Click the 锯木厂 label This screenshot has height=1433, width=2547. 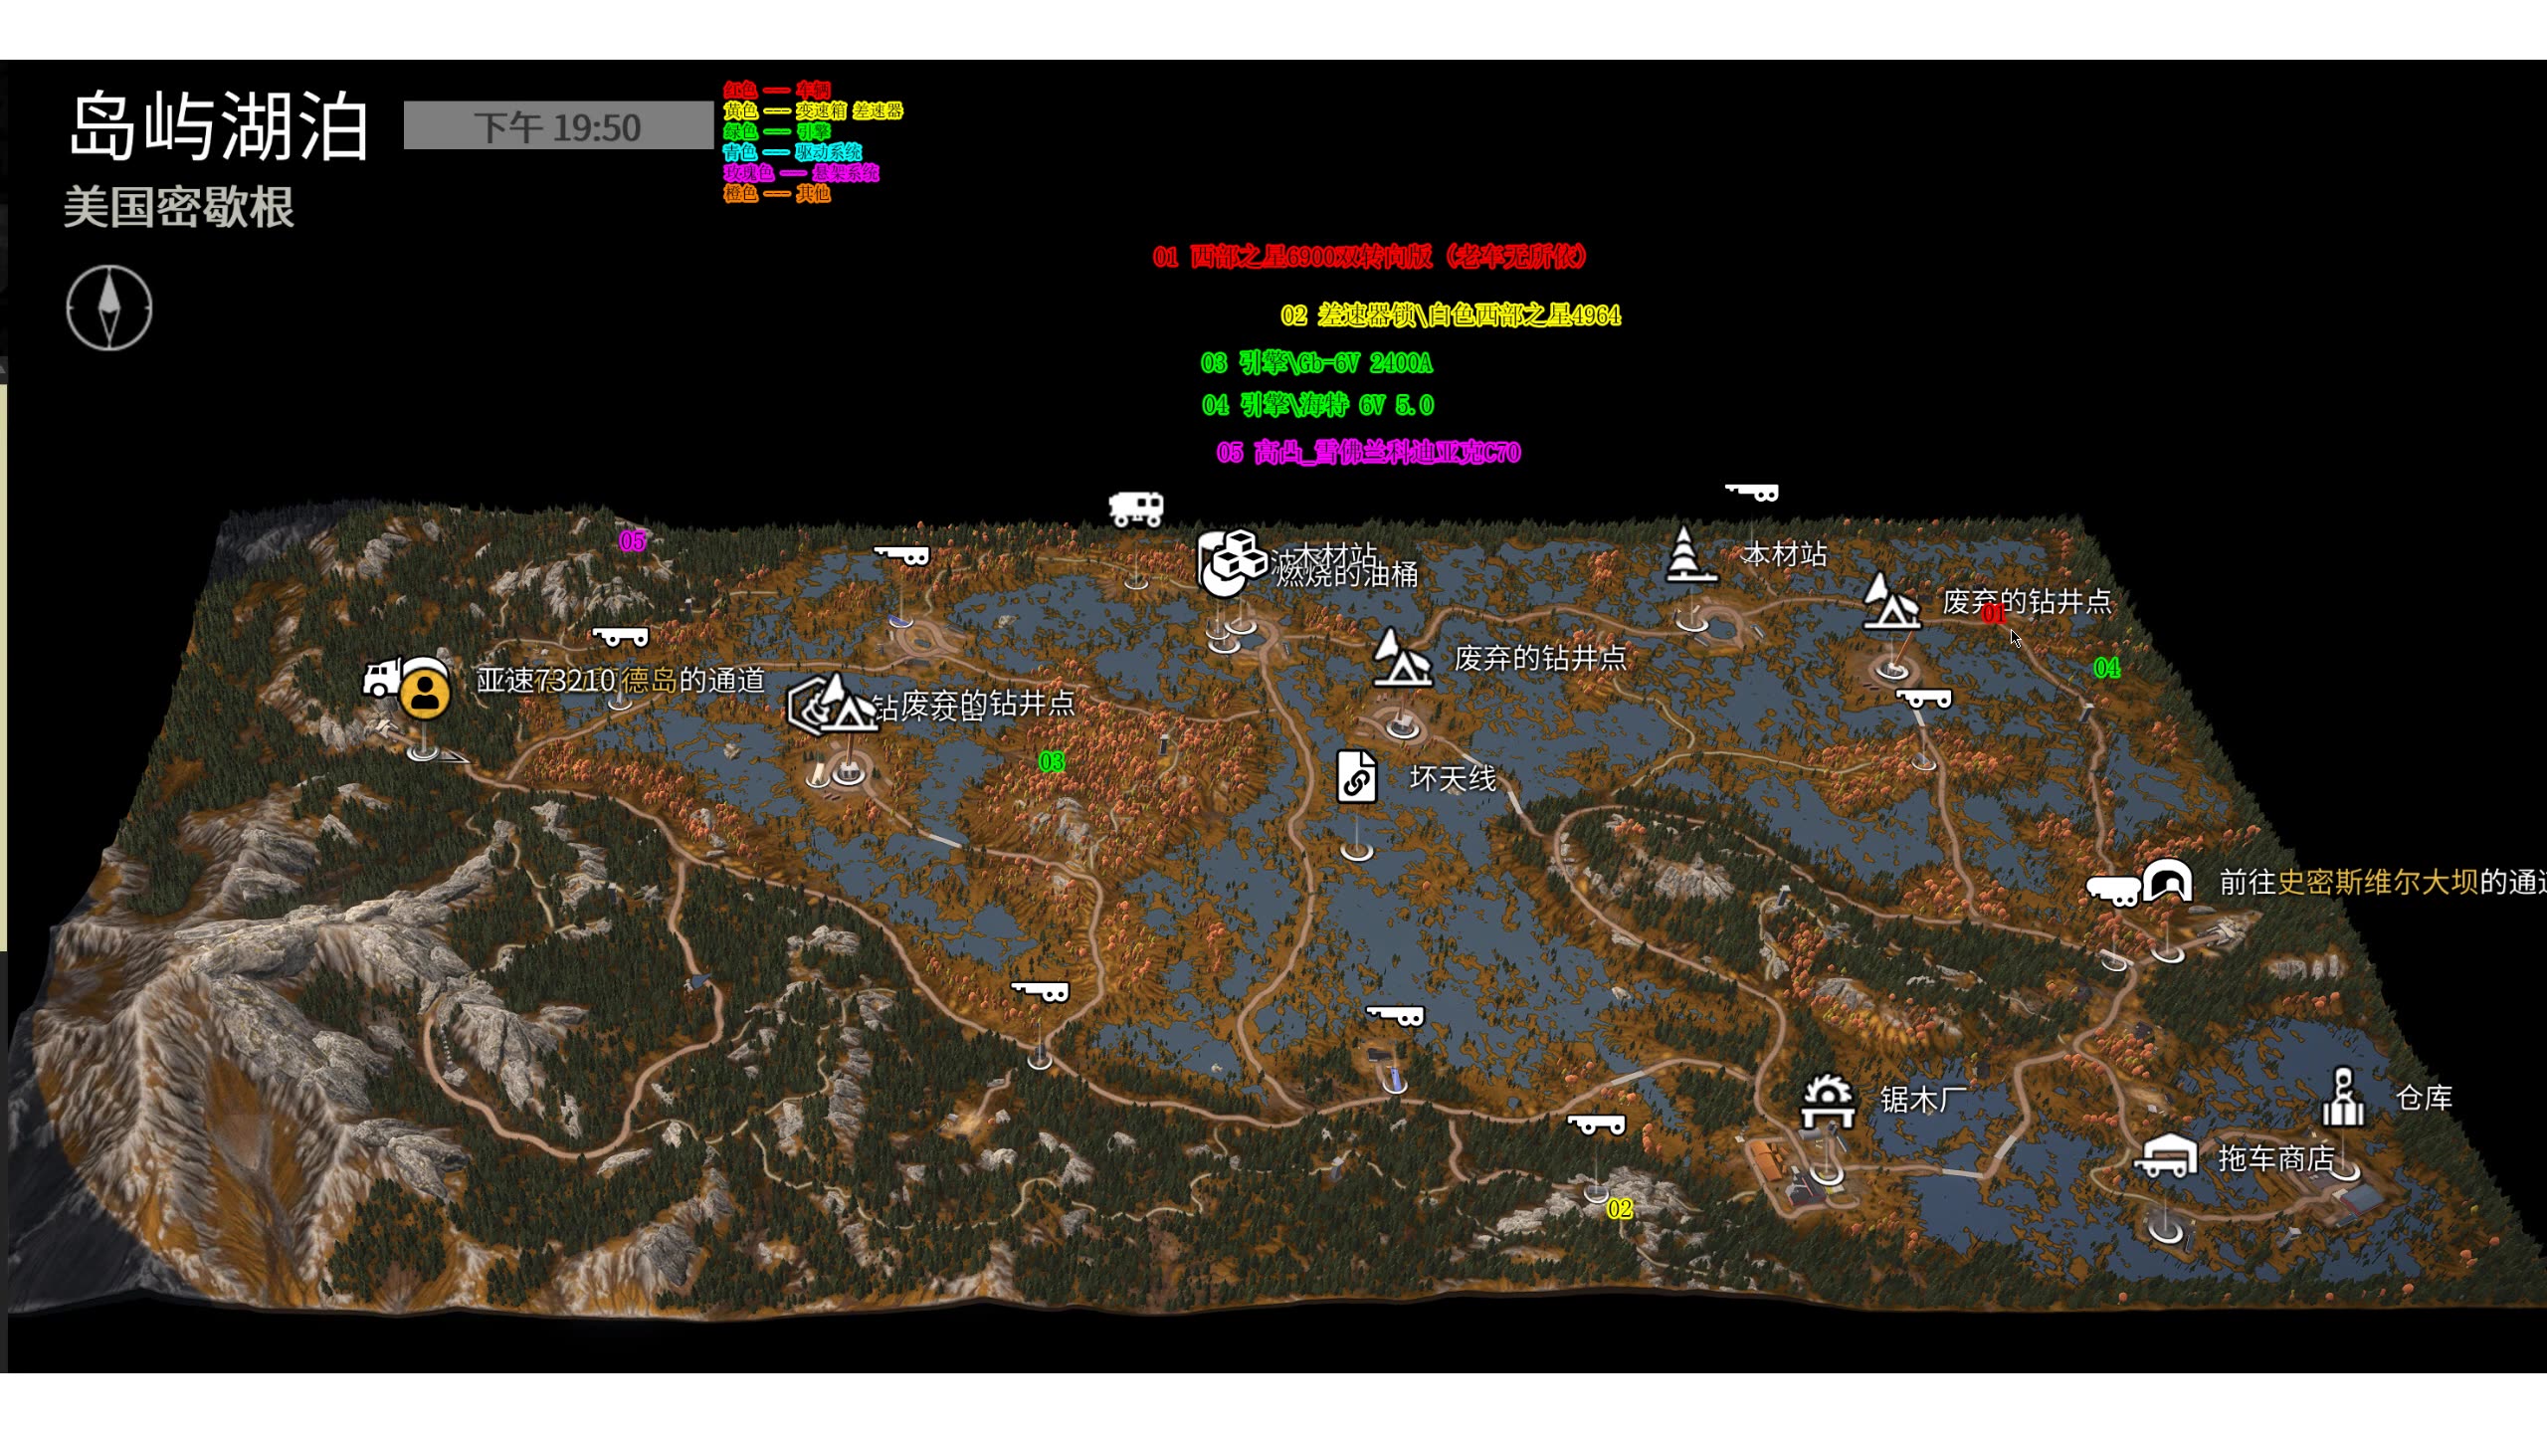point(1923,1100)
